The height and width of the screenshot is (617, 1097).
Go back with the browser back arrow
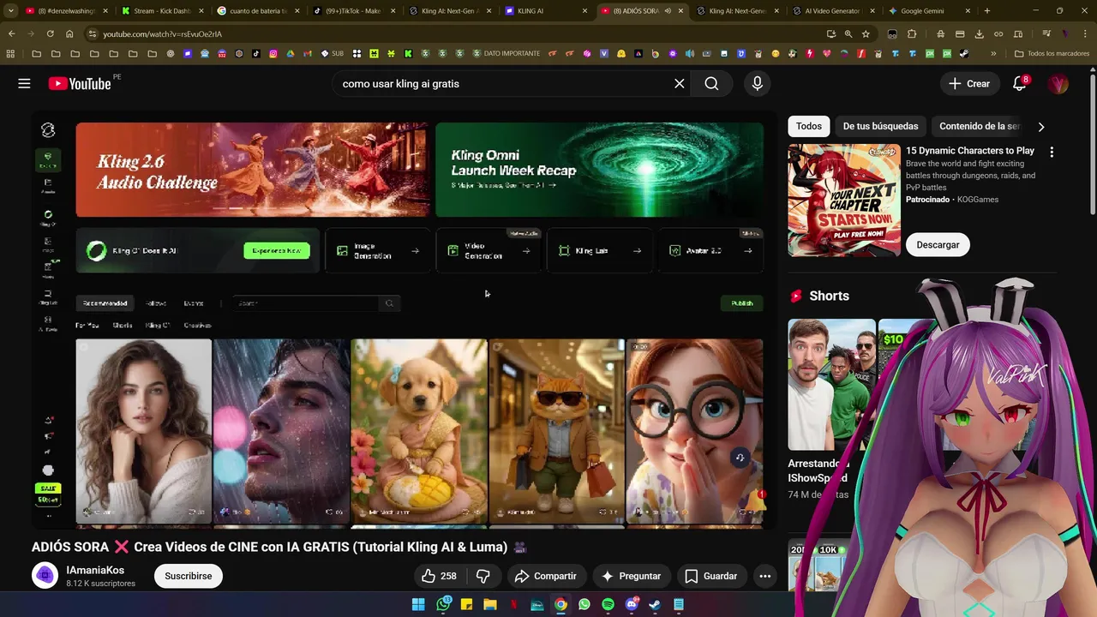(12, 33)
